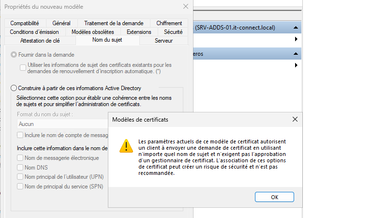
Task: Collapse the SRV-ADDS-01.it-connect.local section
Action: 295,28
